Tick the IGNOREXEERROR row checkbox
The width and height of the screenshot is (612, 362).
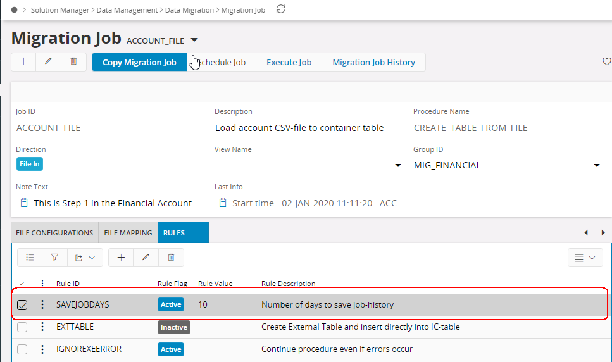[x=22, y=349]
